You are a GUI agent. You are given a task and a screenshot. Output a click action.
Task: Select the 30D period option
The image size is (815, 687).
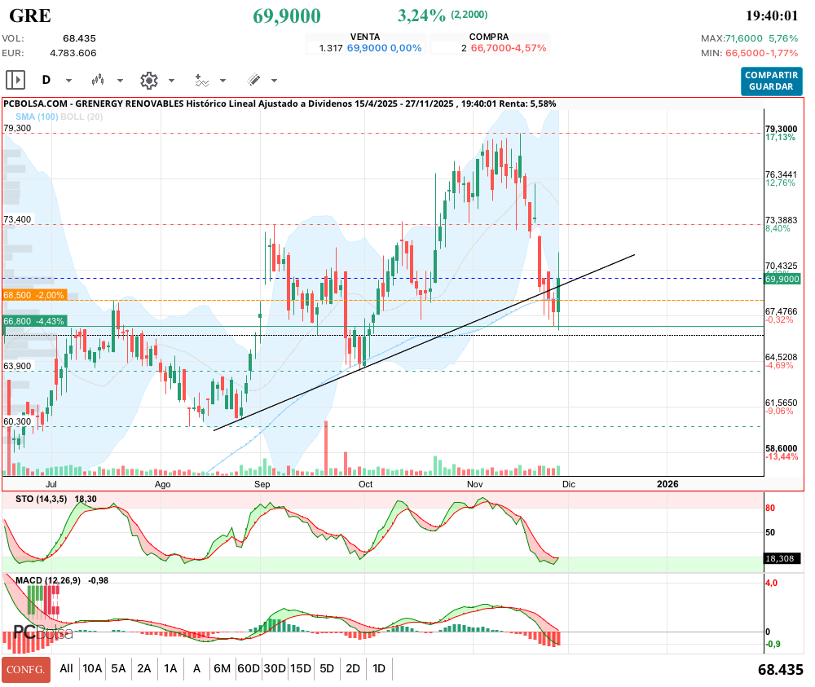275,668
